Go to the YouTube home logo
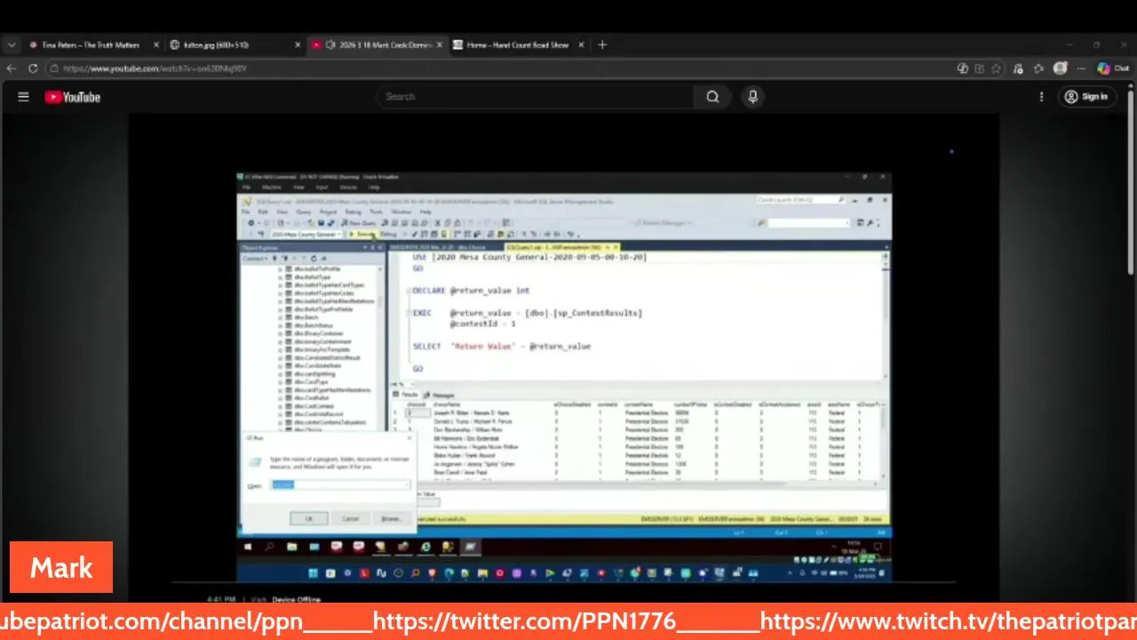Screen dimensions: 1137x640 [x=73, y=97]
